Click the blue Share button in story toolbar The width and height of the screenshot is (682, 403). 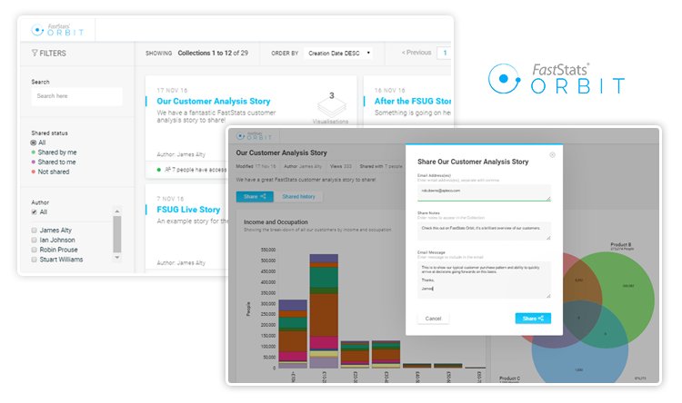(255, 197)
